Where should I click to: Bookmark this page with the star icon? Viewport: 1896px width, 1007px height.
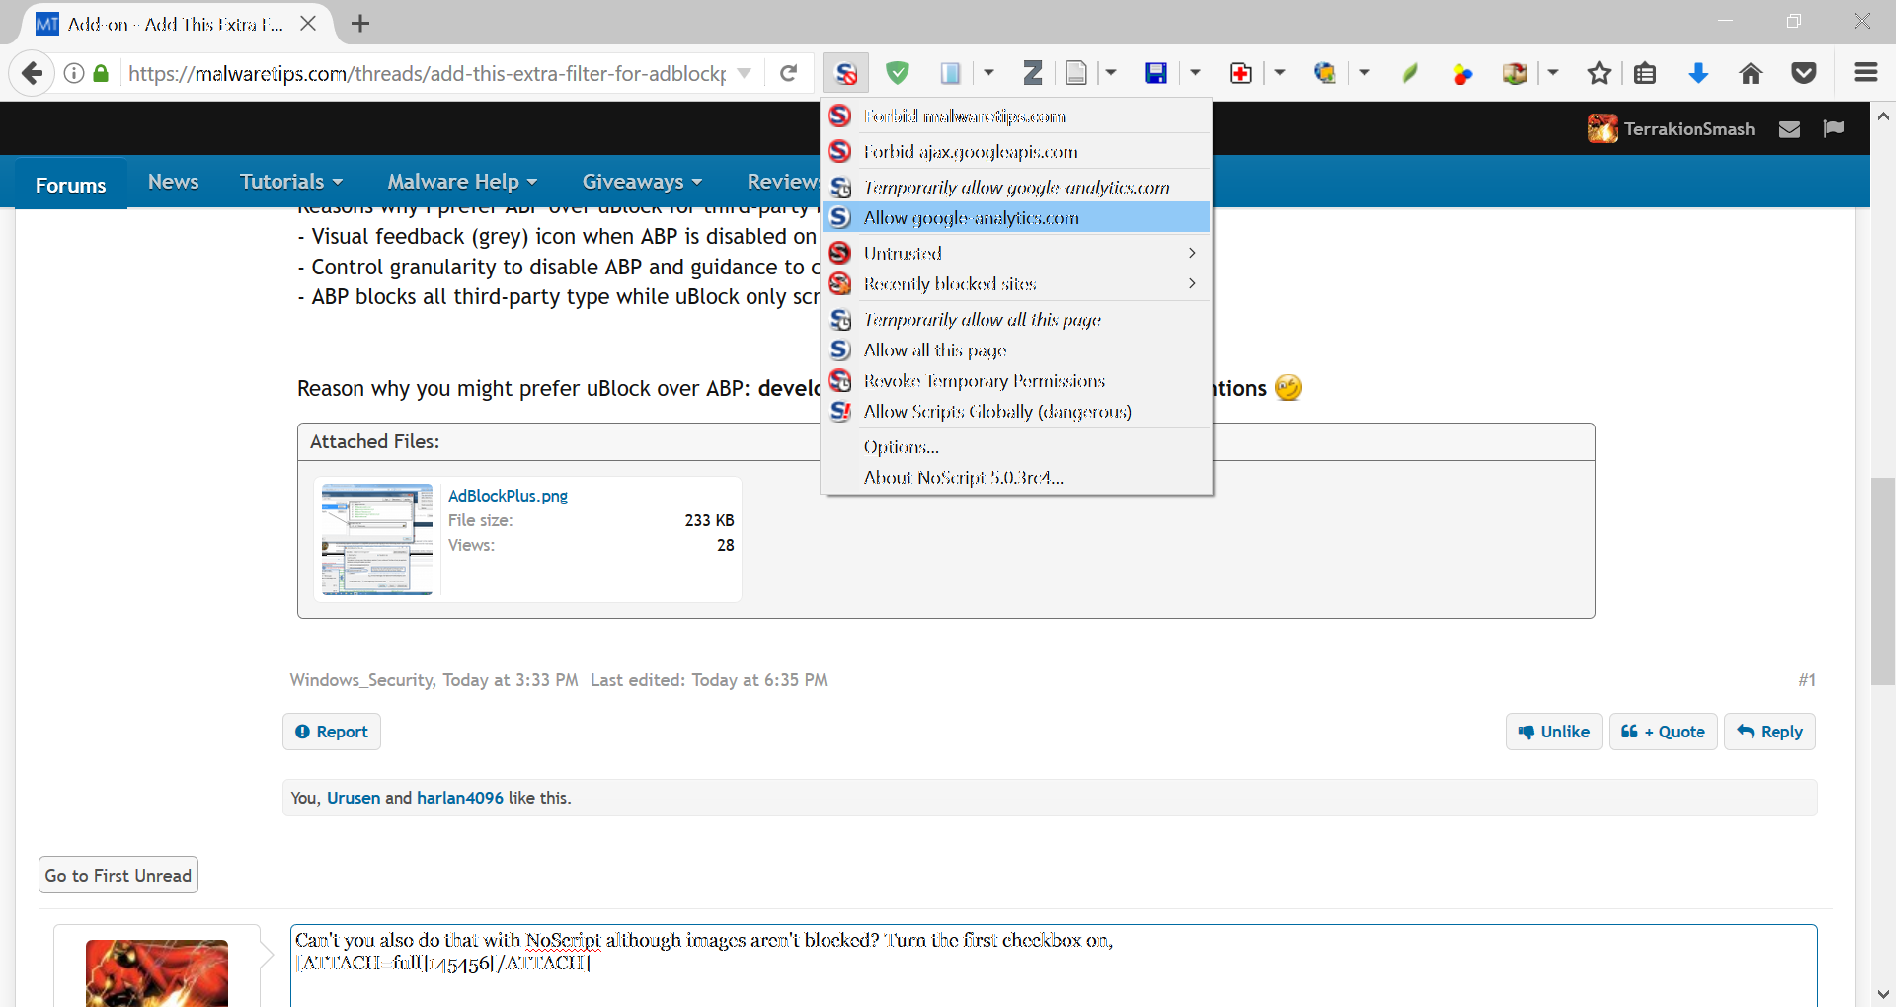point(1599,73)
